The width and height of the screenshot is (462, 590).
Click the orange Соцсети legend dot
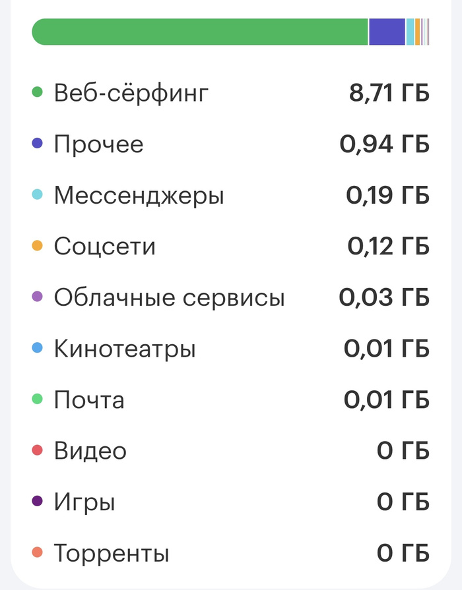[37, 247]
